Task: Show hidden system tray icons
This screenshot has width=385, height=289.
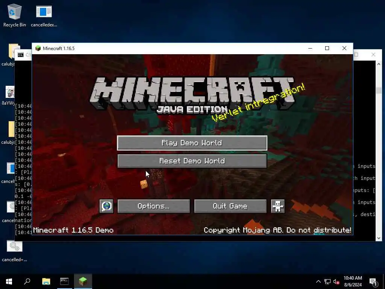Action: (318, 281)
